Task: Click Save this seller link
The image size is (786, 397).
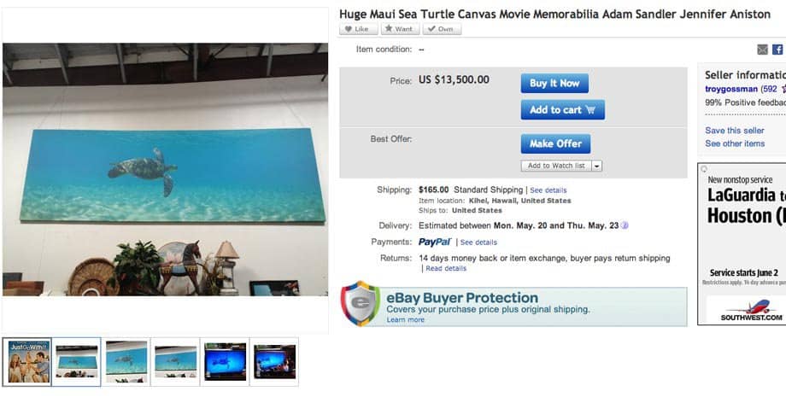Action: coord(735,130)
